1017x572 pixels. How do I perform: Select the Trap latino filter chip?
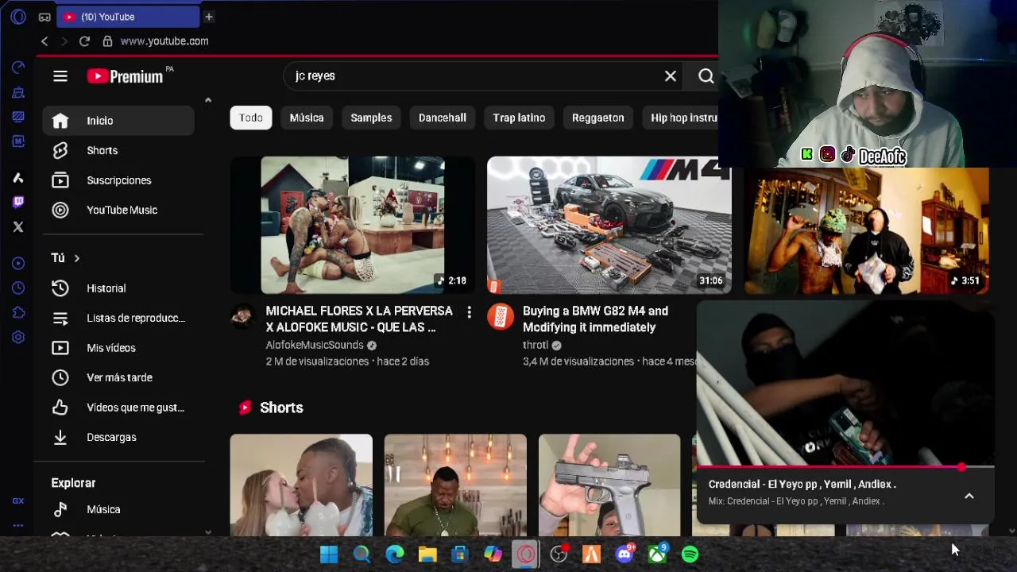[519, 118]
